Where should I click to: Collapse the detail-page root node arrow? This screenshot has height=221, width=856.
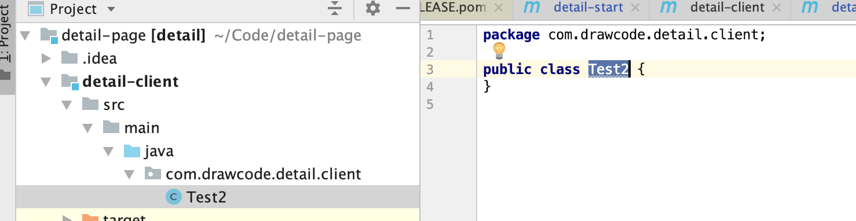[x=24, y=36]
